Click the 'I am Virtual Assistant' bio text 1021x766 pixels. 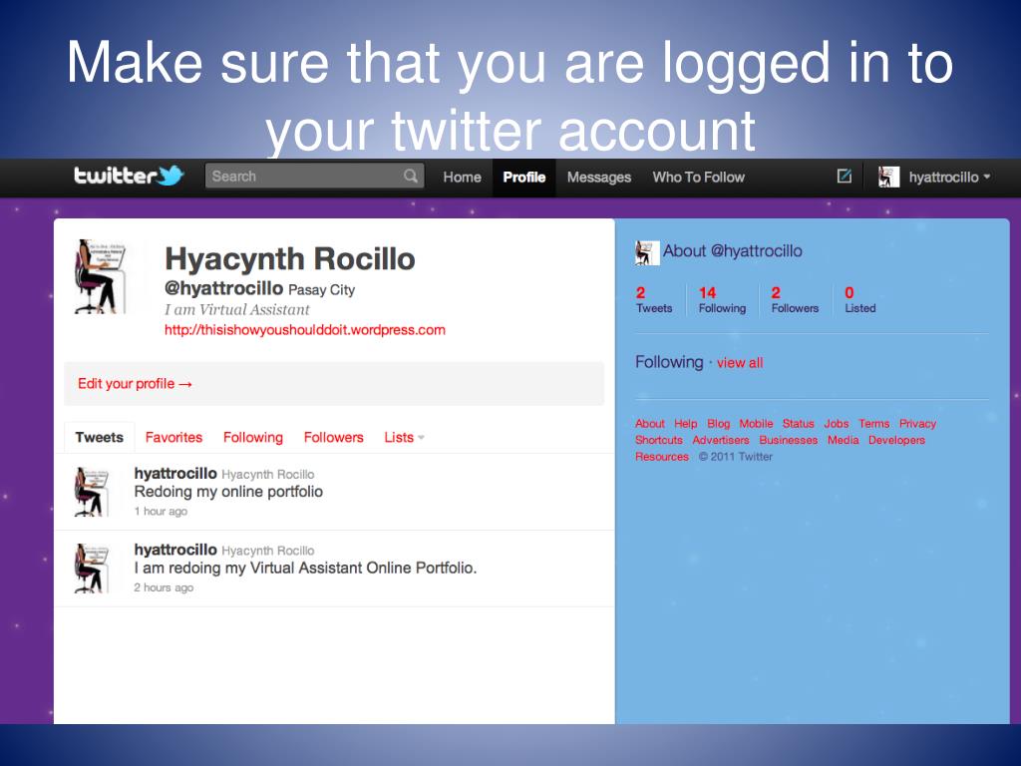(x=237, y=310)
